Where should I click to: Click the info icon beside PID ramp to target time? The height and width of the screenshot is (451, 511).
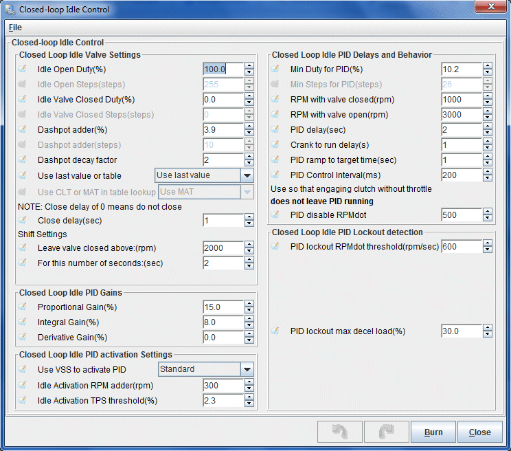coord(275,159)
